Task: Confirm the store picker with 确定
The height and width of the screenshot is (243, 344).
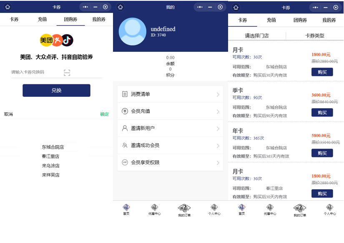Action: click(104, 114)
